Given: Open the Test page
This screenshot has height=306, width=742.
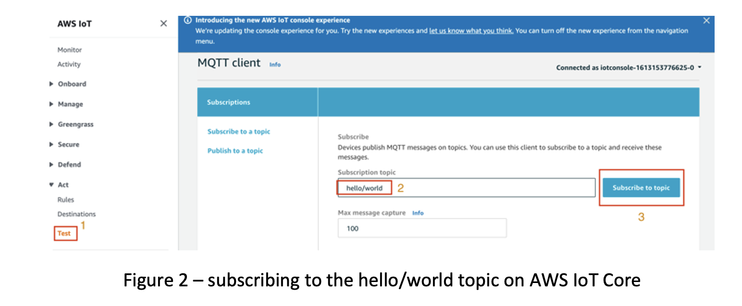Looking at the screenshot, I should [x=64, y=234].
